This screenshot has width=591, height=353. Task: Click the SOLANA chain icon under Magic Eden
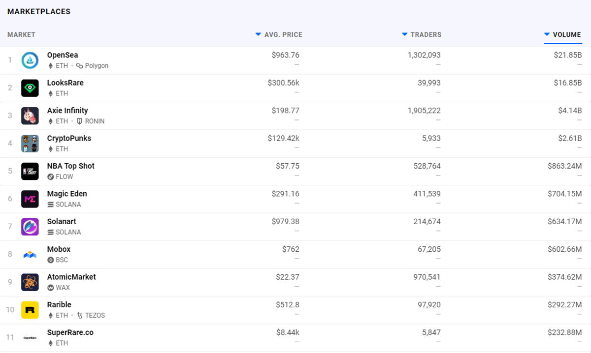pos(50,205)
